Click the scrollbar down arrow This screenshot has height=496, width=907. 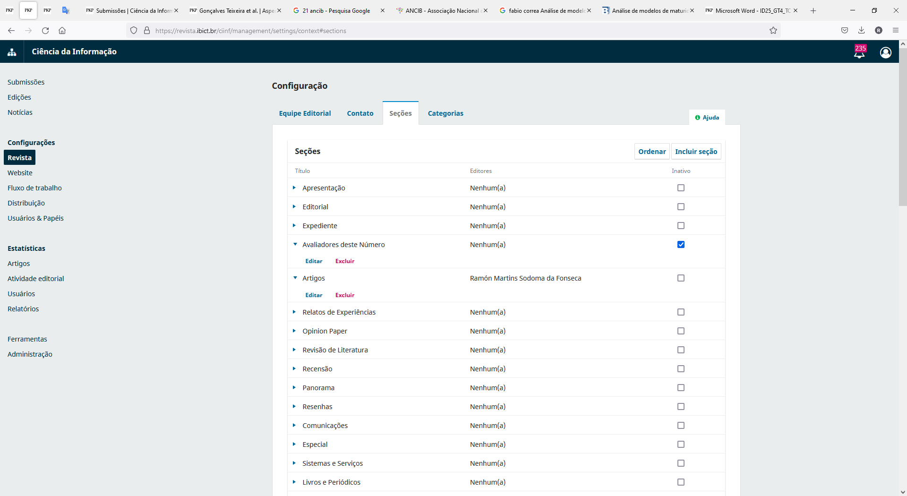pyautogui.click(x=903, y=492)
